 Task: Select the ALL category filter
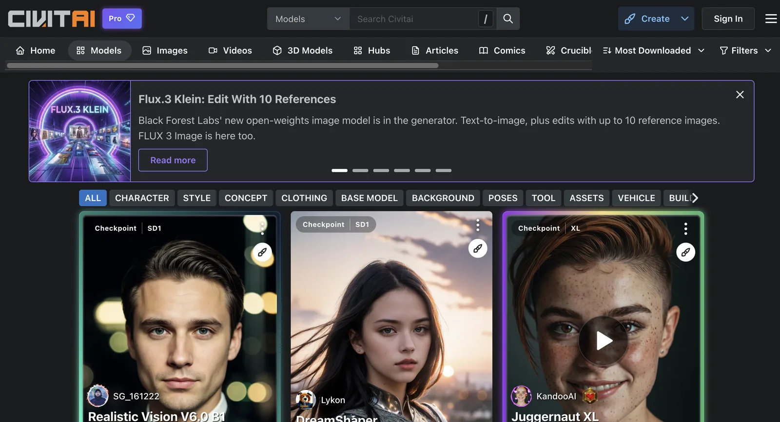tap(93, 198)
